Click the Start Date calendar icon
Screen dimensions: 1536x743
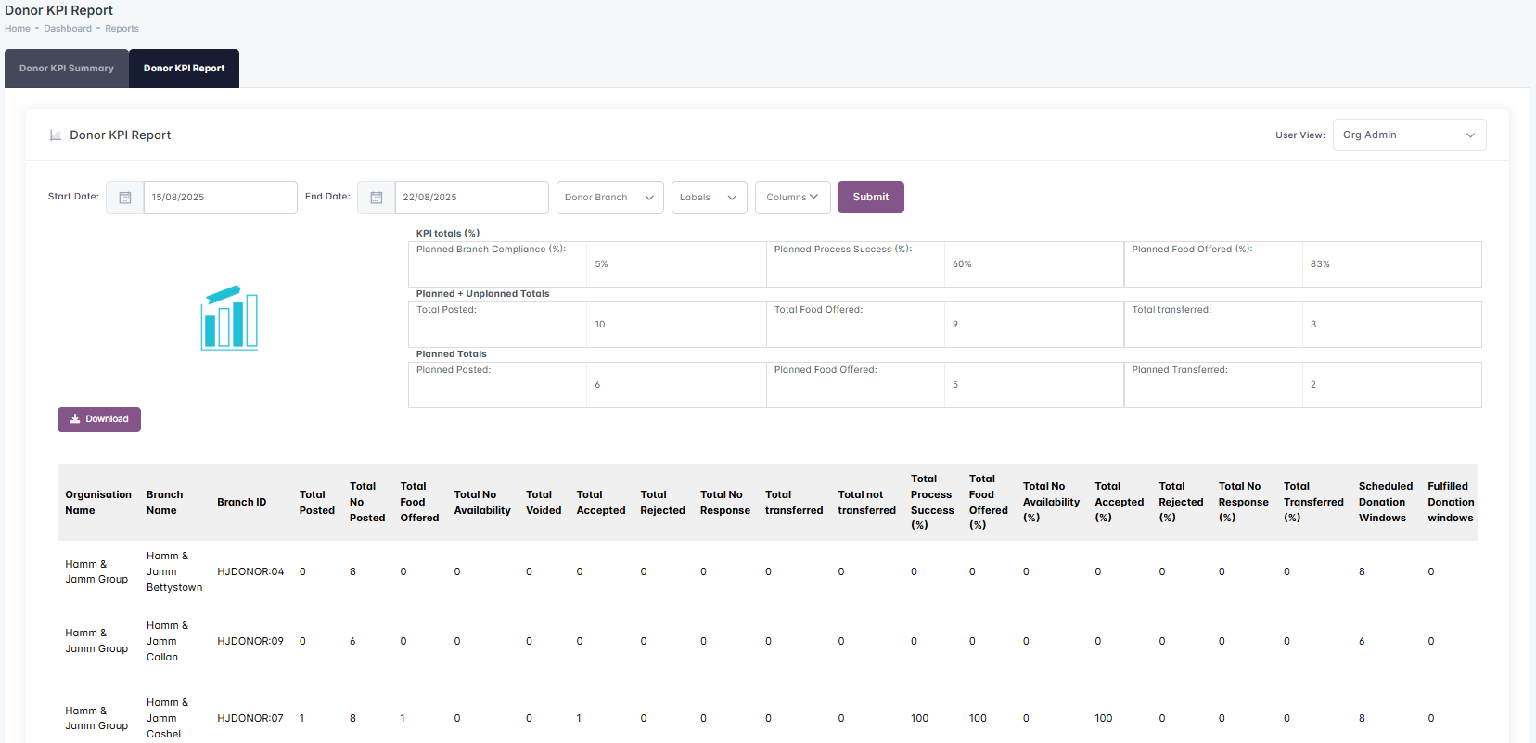125,198
